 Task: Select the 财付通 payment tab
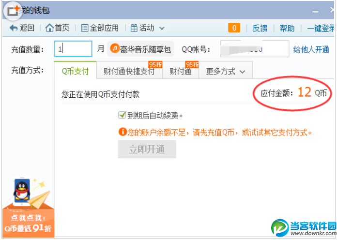click(x=181, y=71)
